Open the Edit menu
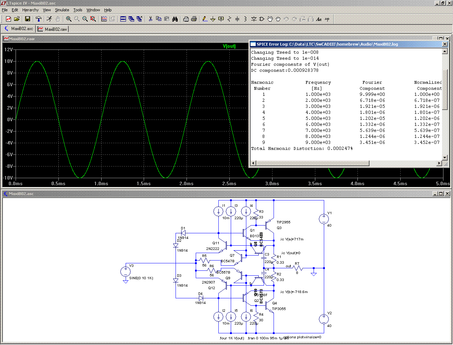This screenshot has height=345, width=453. (15, 10)
